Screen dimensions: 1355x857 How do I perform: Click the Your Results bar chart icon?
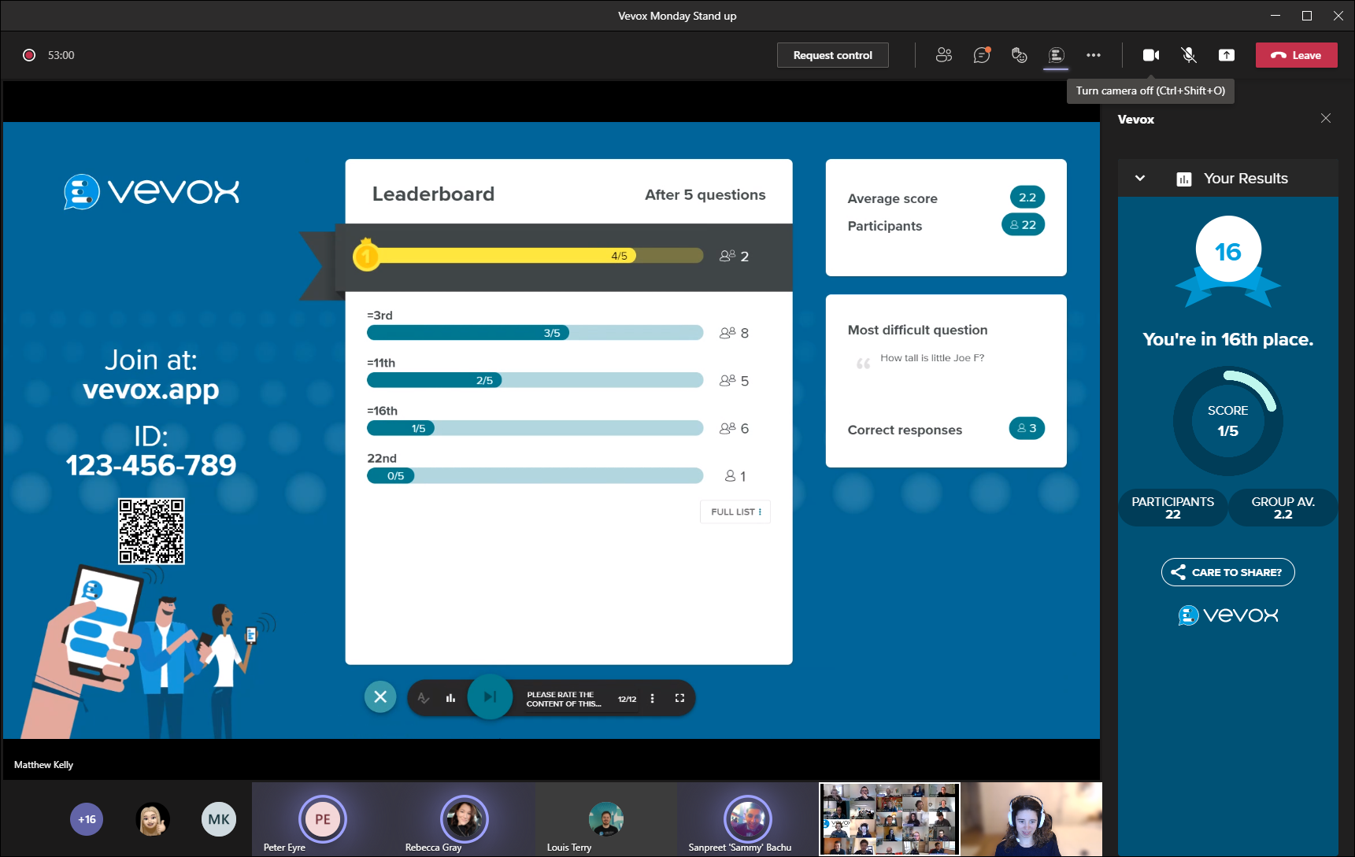coord(1185,178)
